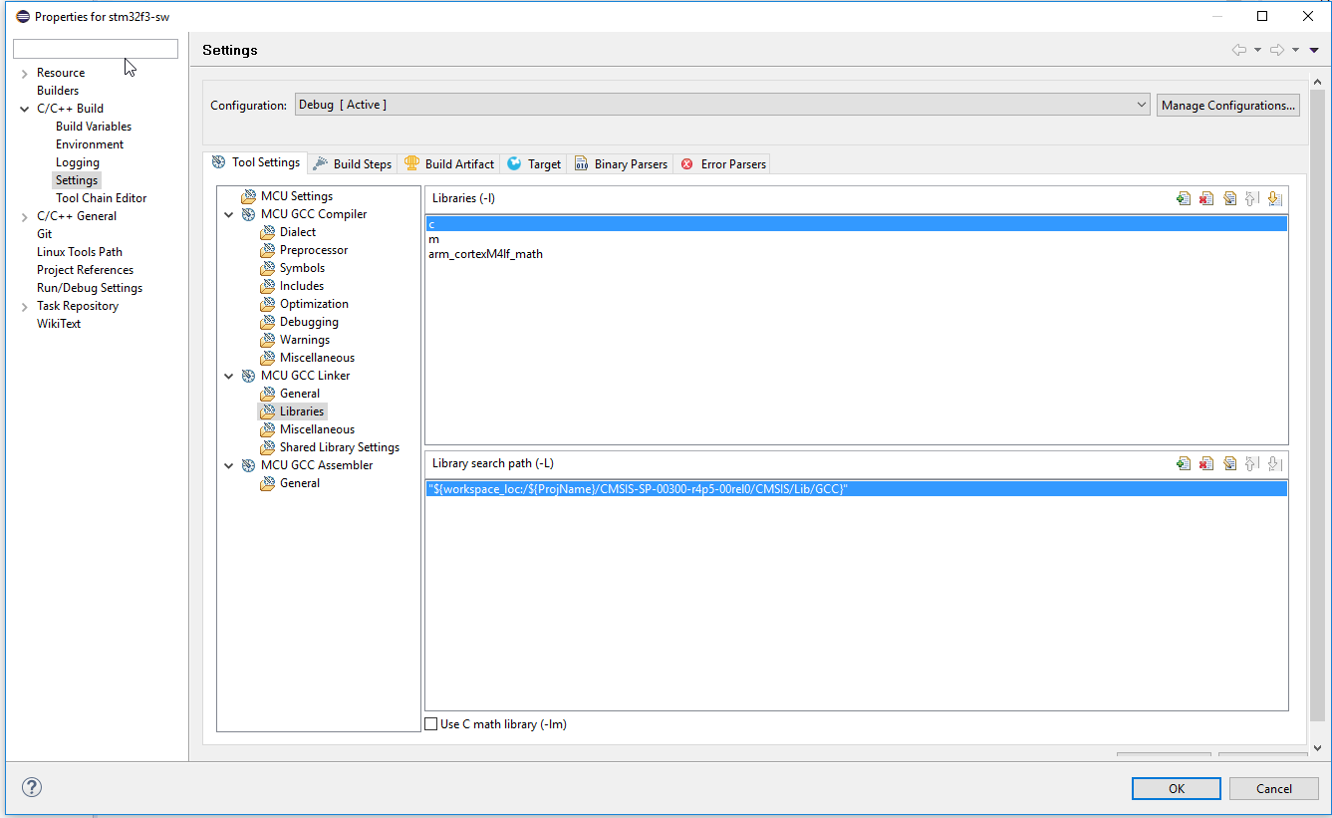Select Optimization under MCU GCC Compiler
This screenshot has height=818, width=1332.
tap(314, 304)
